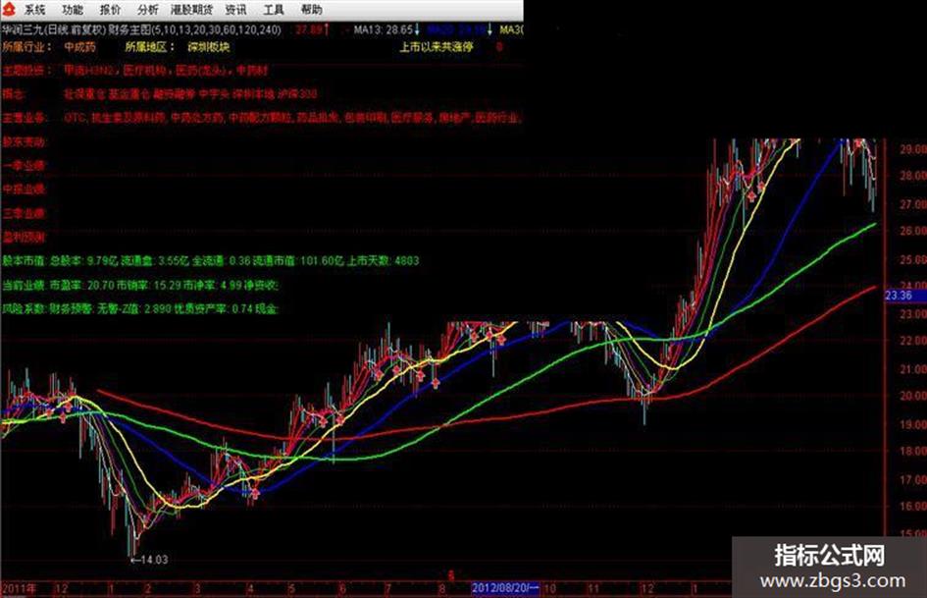Image resolution: width=927 pixels, height=598 pixels.
Task: Click the 14.03 low price label
Action: 149,560
